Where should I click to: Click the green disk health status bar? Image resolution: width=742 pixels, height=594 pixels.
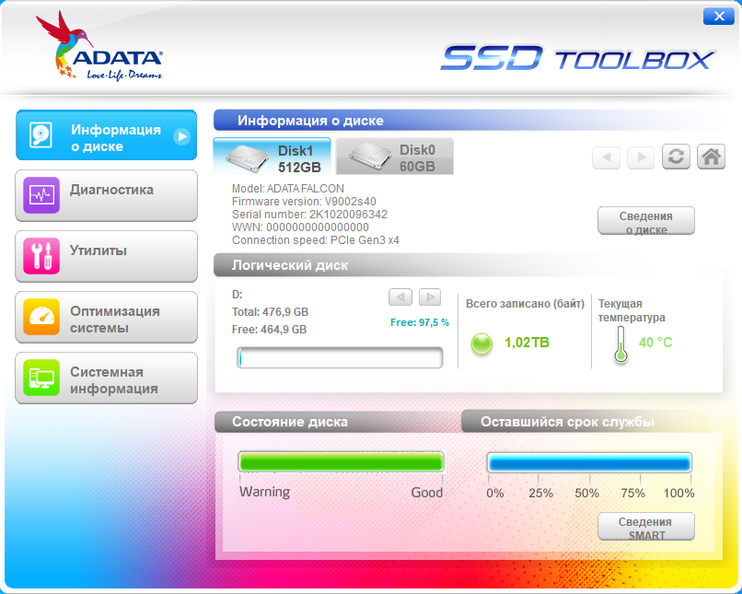(x=341, y=462)
